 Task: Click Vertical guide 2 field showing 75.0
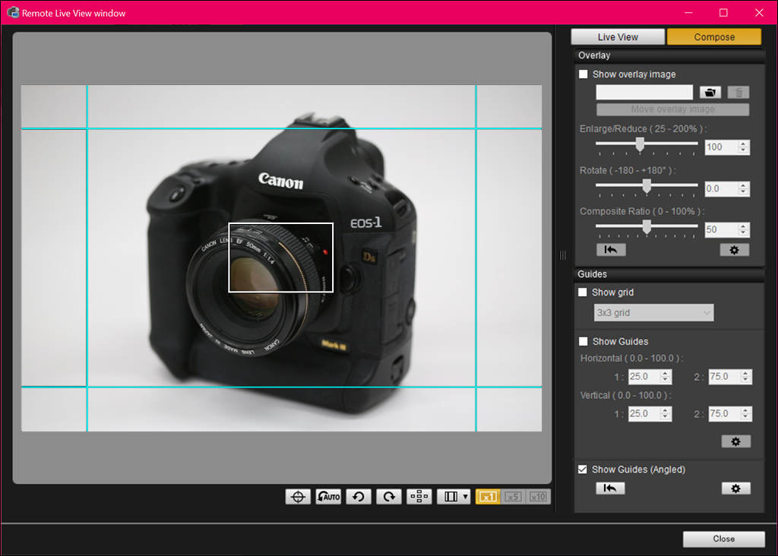click(x=724, y=414)
